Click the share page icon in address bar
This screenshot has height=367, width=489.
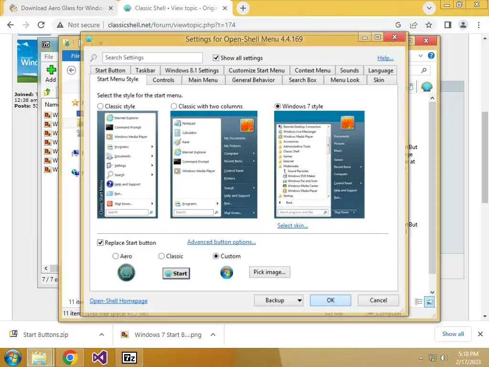tap(414, 25)
